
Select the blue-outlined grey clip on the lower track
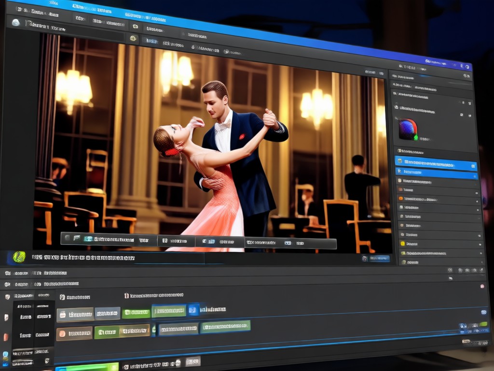[178, 329]
